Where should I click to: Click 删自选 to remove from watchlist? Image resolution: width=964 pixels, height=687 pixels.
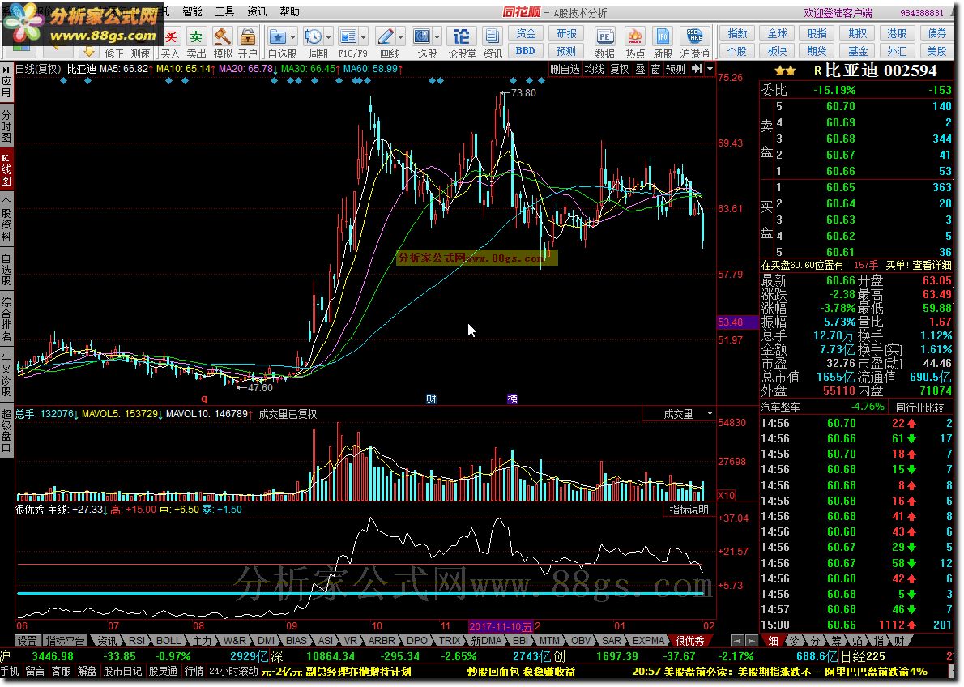point(565,69)
